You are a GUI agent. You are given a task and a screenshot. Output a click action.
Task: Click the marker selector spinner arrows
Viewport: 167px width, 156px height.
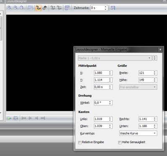coord(155,58)
